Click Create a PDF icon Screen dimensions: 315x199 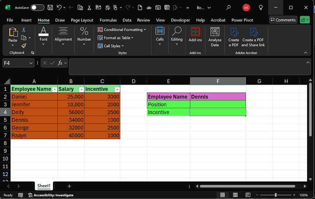point(234,37)
